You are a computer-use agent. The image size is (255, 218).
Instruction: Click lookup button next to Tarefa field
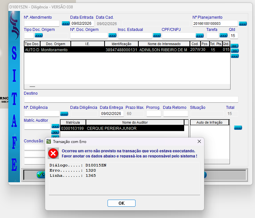tap(223, 35)
